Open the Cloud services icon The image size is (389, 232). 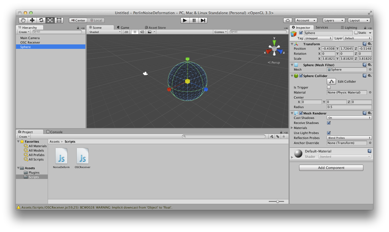287,20
